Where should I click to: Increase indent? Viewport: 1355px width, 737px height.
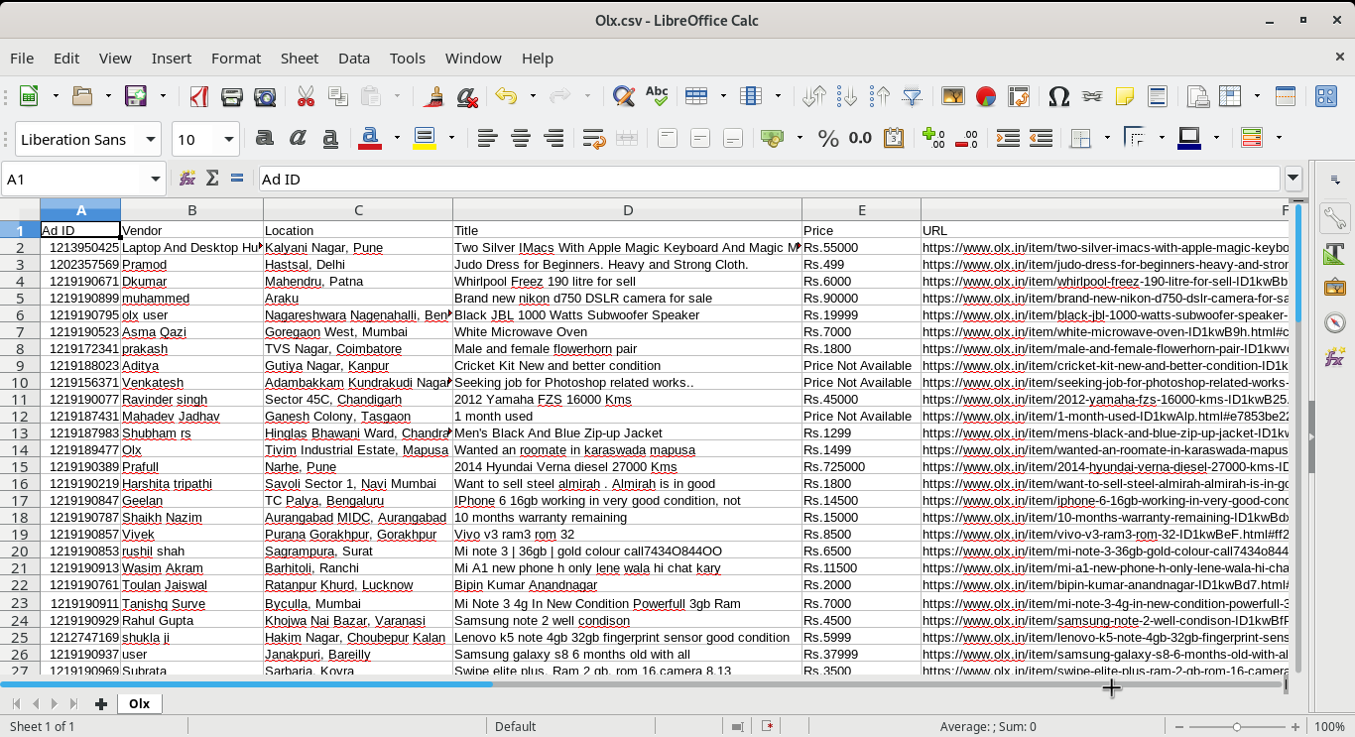pyautogui.click(x=1007, y=138)
